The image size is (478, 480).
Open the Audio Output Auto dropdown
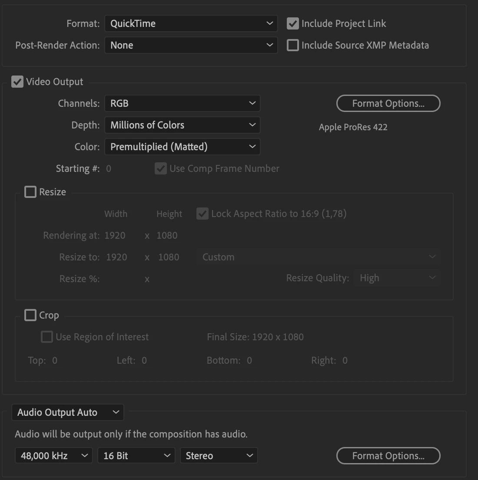click(x=68, y=412)
